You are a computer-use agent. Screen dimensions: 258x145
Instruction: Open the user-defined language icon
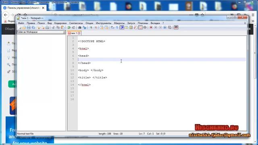[x=126, y=27]
